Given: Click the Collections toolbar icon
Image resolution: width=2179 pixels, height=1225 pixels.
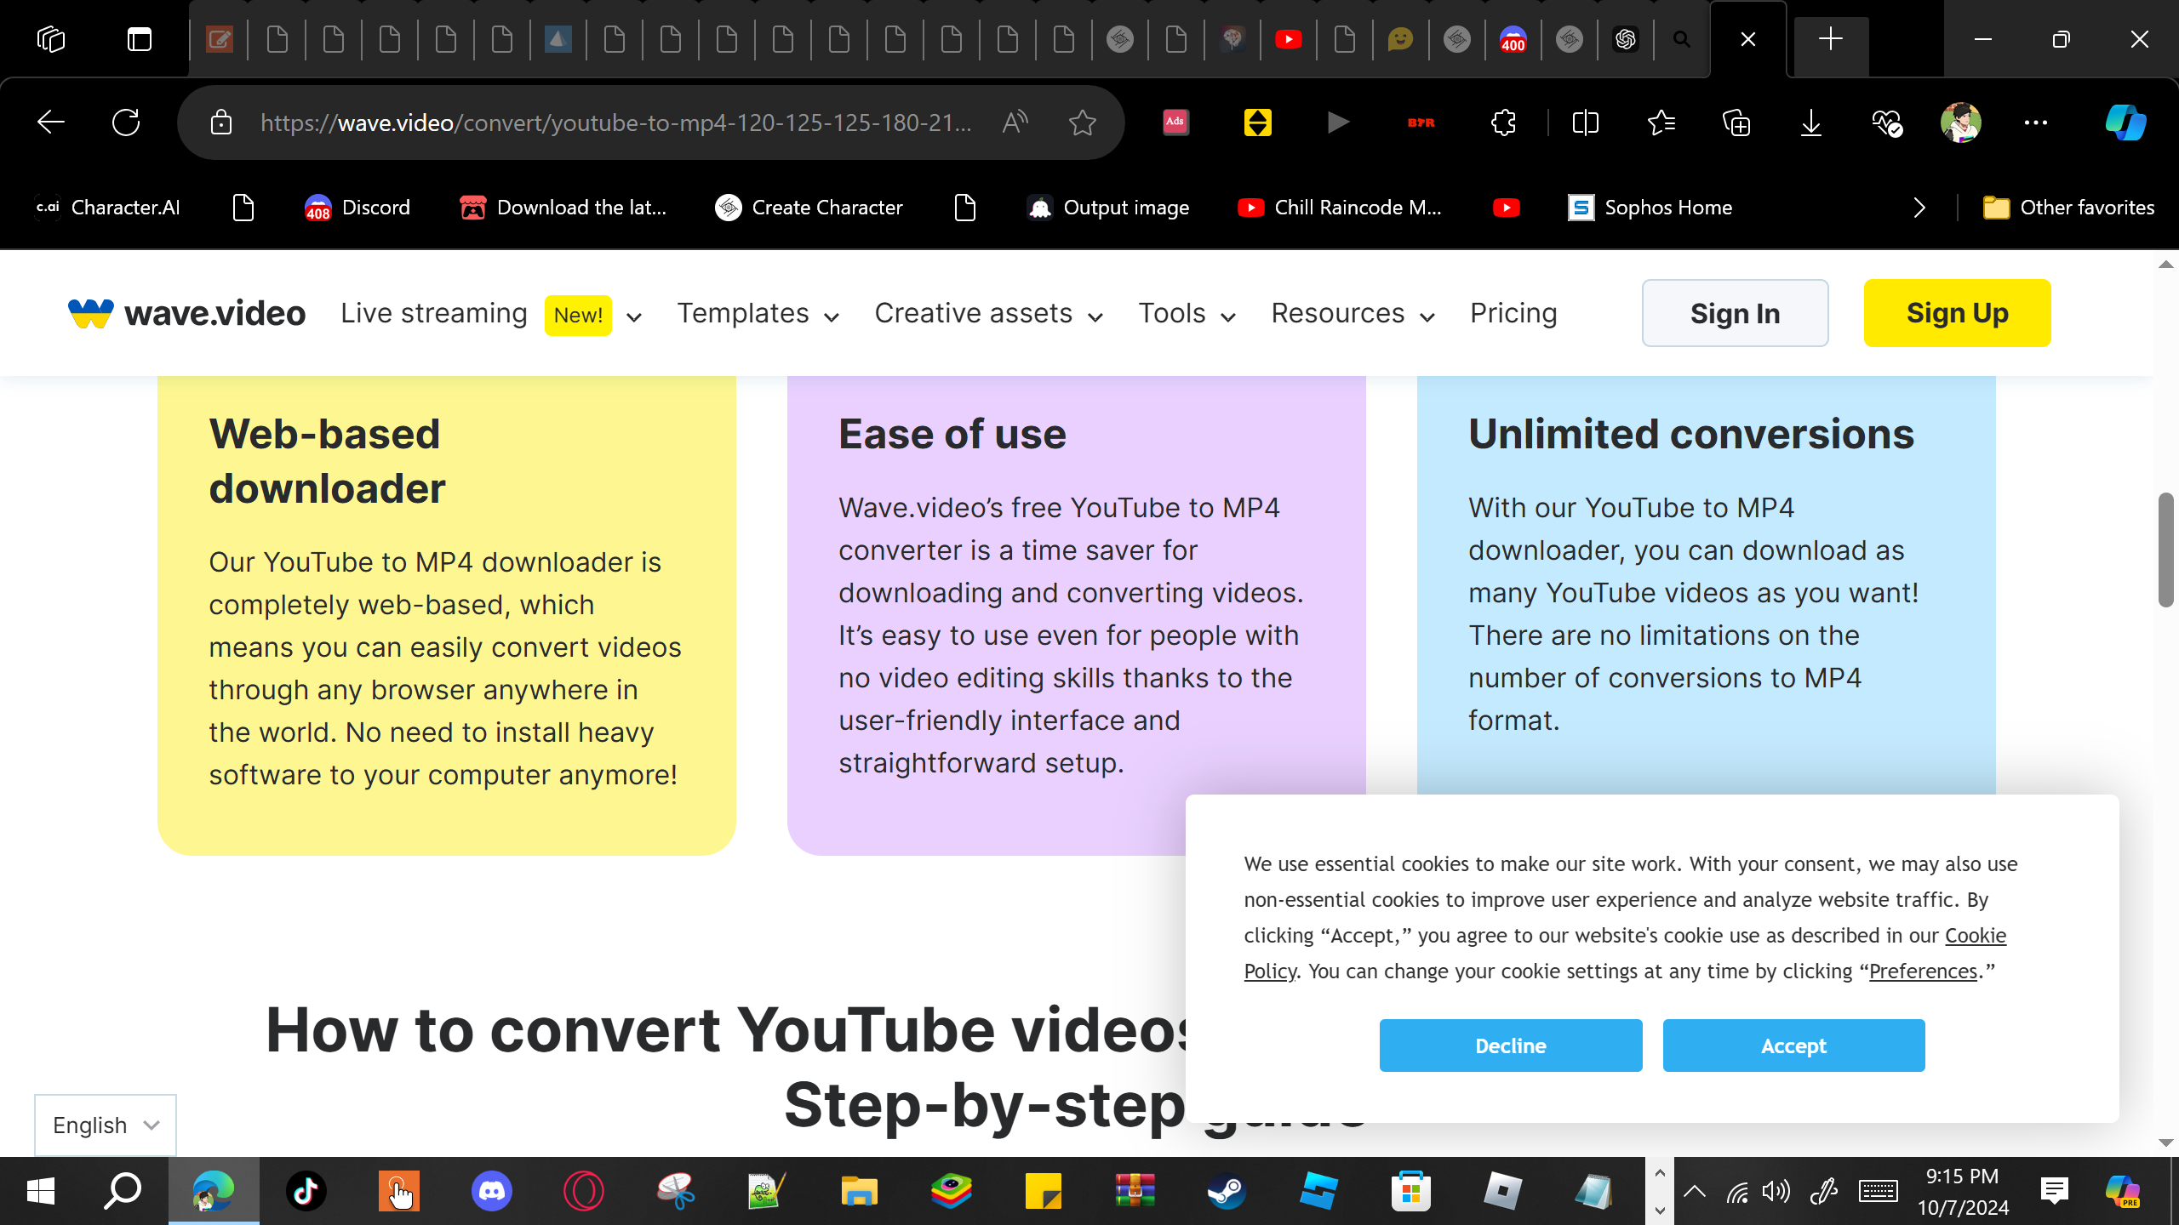Looking at the screenshot, I should 1736,122.
